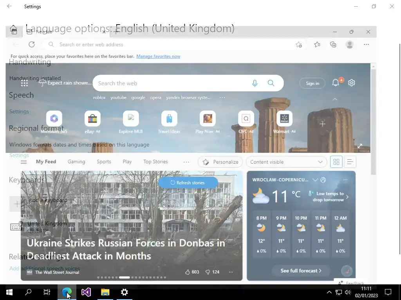Select the My Feed tab
The width and height of the screenshot is (401, 300).
46,161
